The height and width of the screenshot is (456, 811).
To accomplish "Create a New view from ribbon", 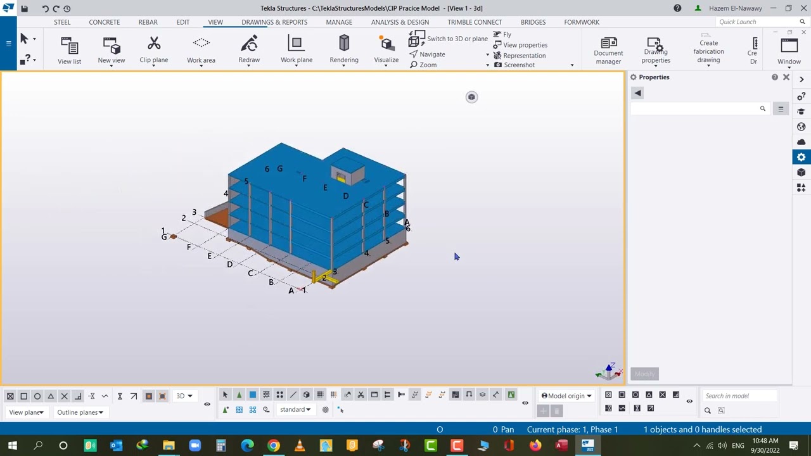I will (112, 51).
